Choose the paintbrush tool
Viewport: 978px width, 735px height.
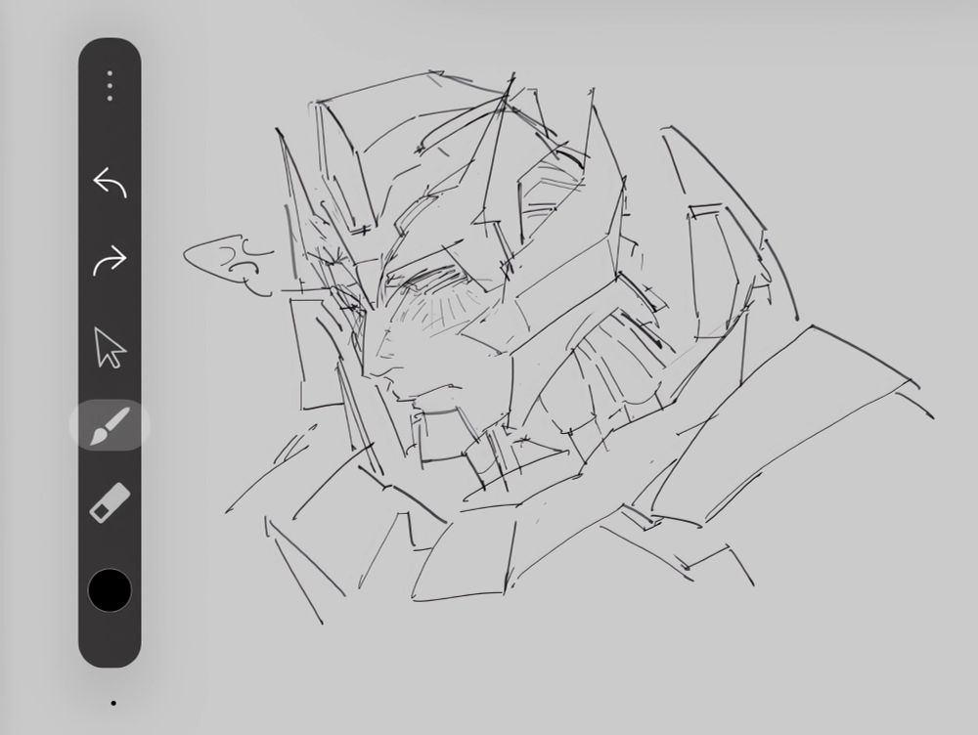110,426
